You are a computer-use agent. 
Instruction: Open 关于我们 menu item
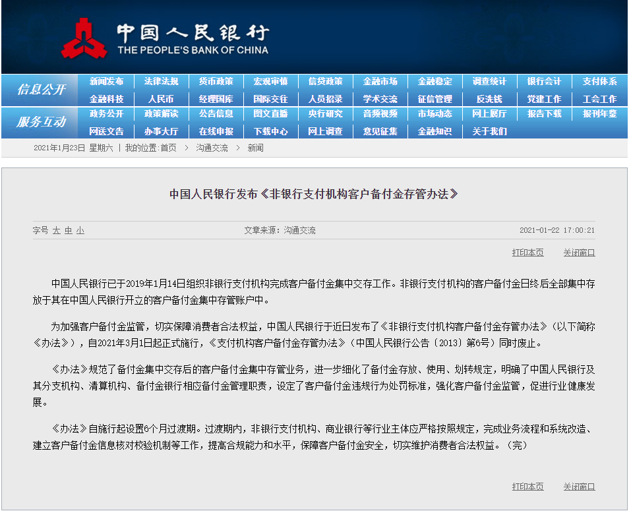489,132
